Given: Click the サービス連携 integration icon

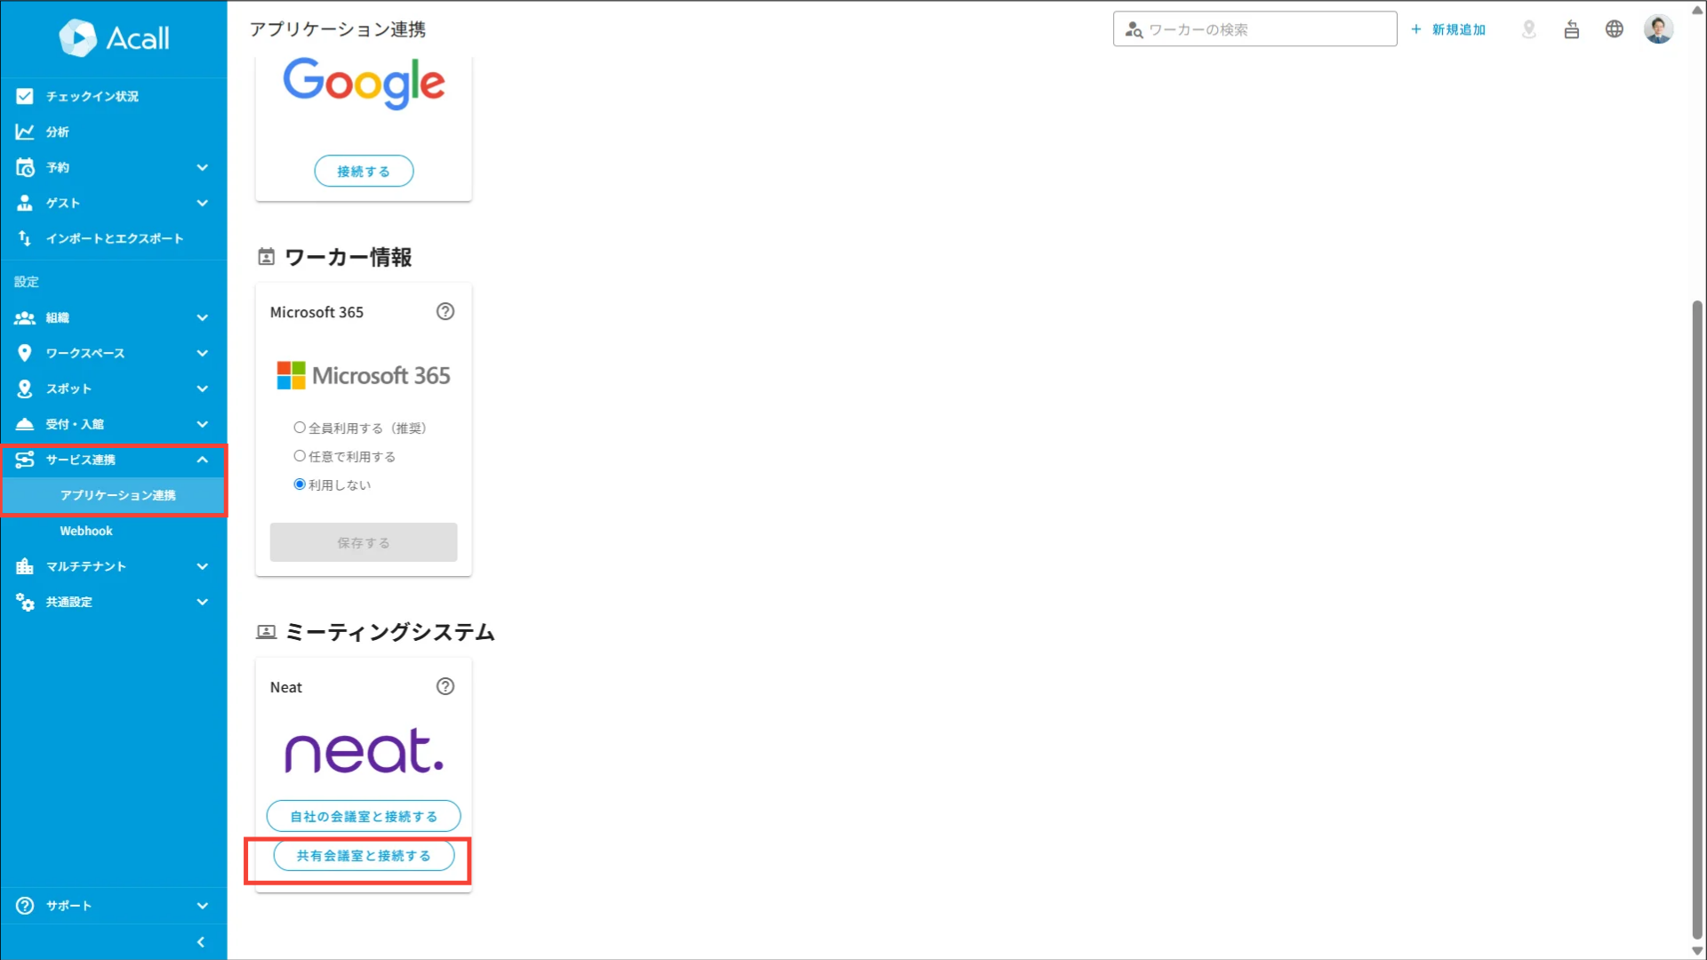Looking at the screenshot, I should point(25,460).
